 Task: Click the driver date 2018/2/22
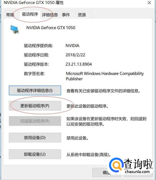coord(75,55)
